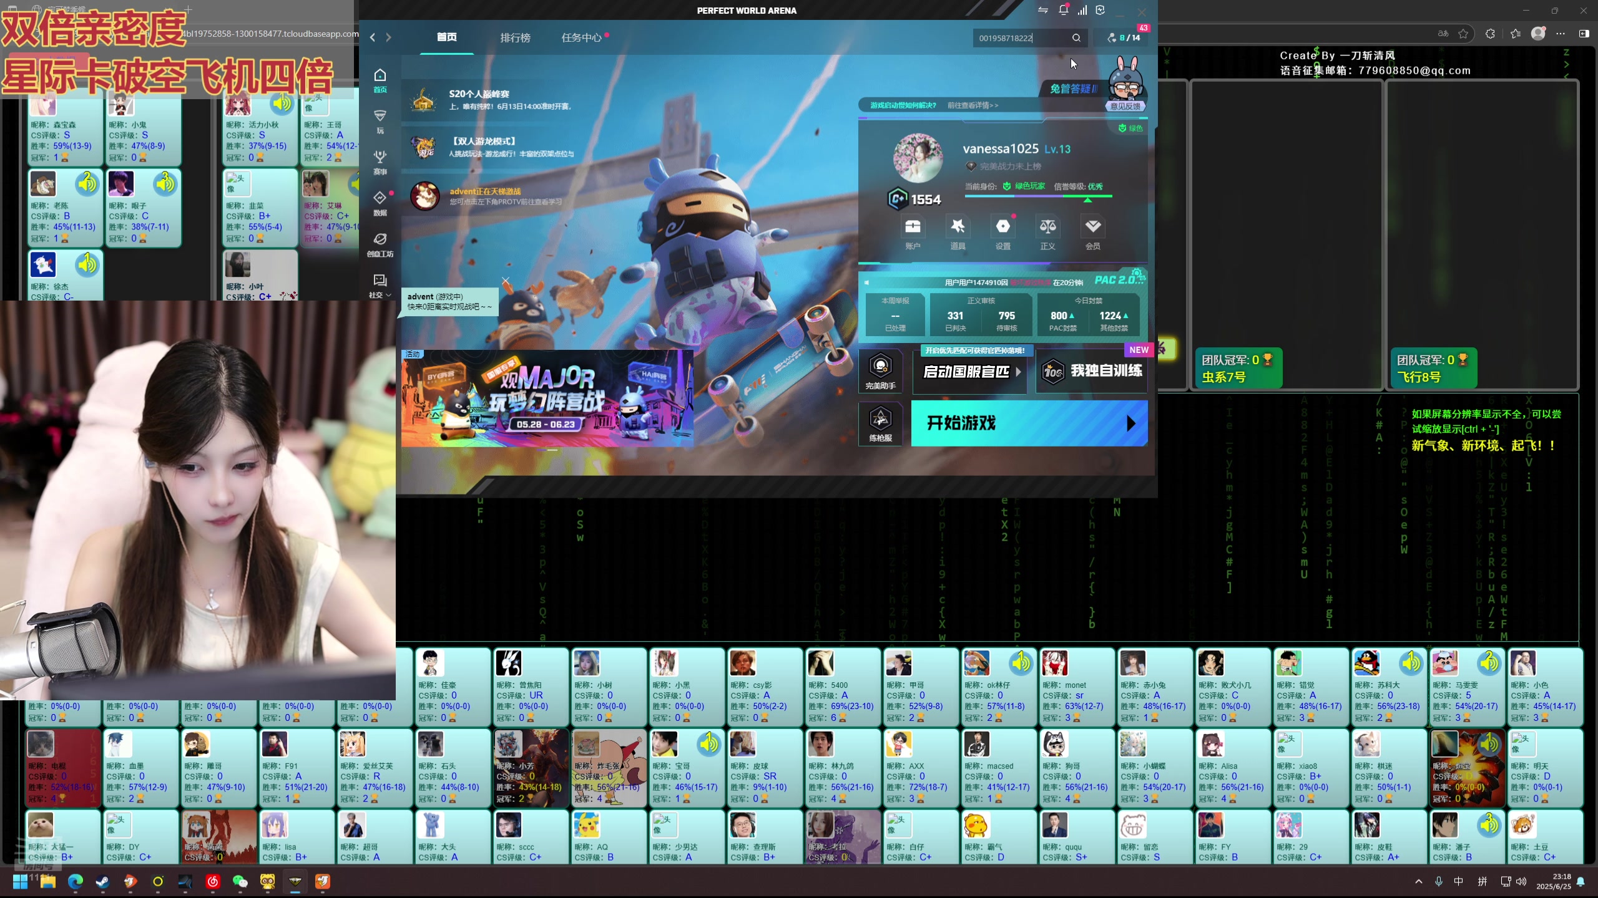Click the 正义审核 331 已判决 stat

[955, 321]
